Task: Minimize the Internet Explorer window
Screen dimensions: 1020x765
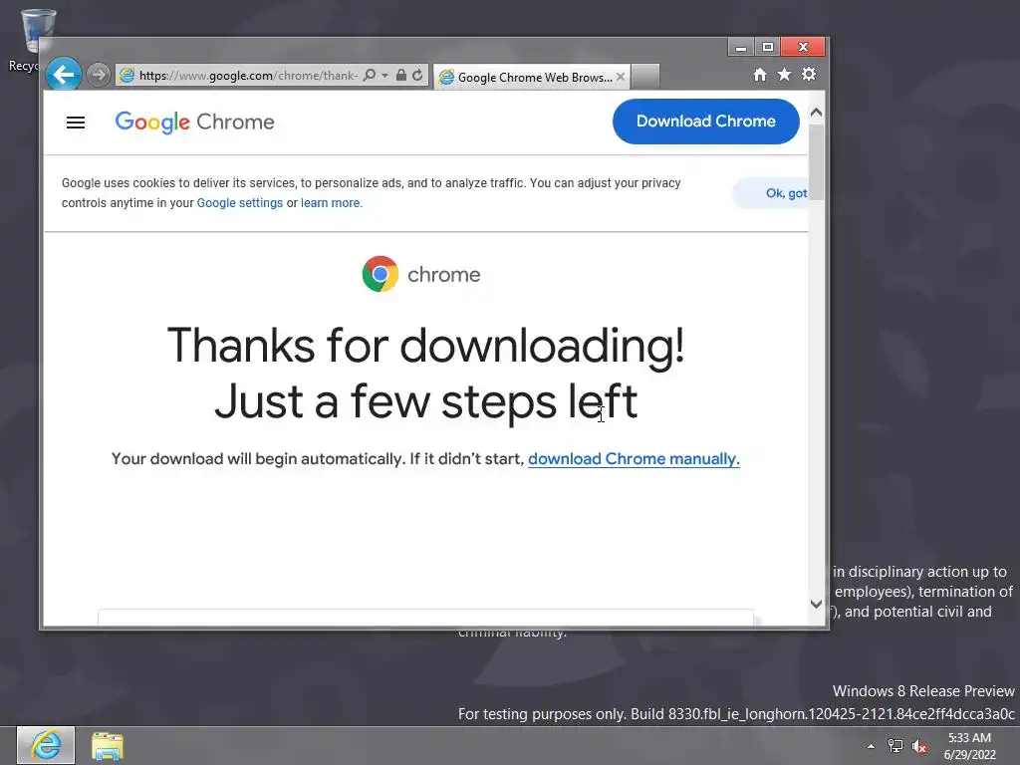Action: click(x=740, y=48)
